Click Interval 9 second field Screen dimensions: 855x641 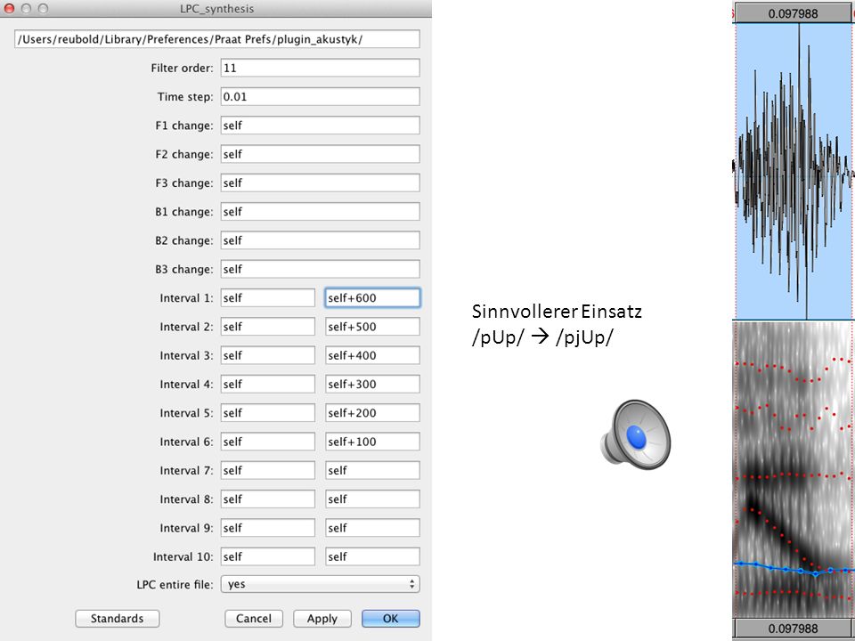(x=372, y=528)
